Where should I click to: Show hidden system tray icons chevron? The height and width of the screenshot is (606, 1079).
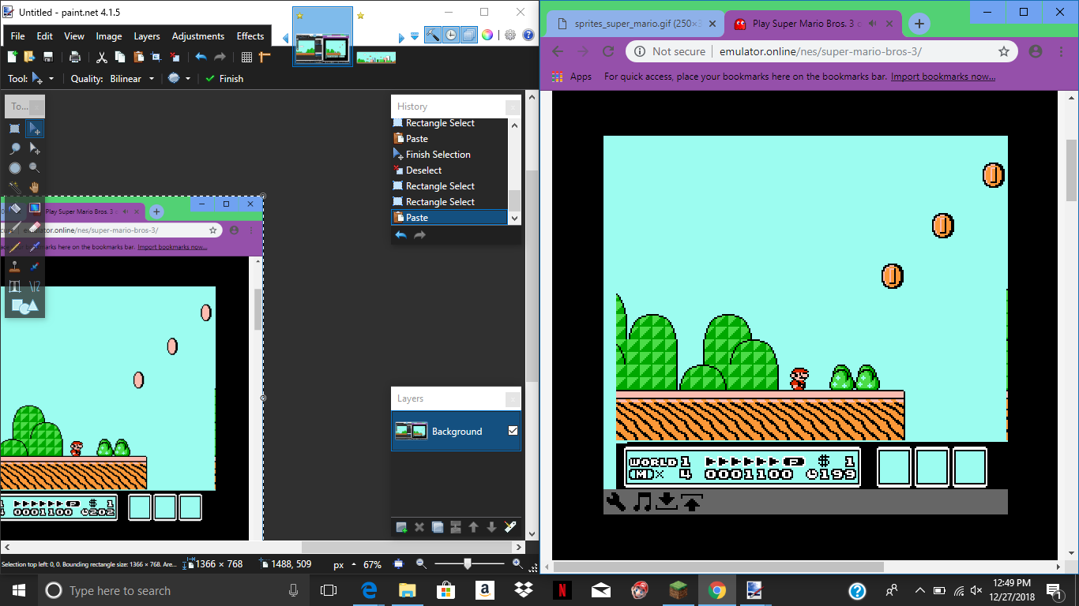(x=920, y=590)
